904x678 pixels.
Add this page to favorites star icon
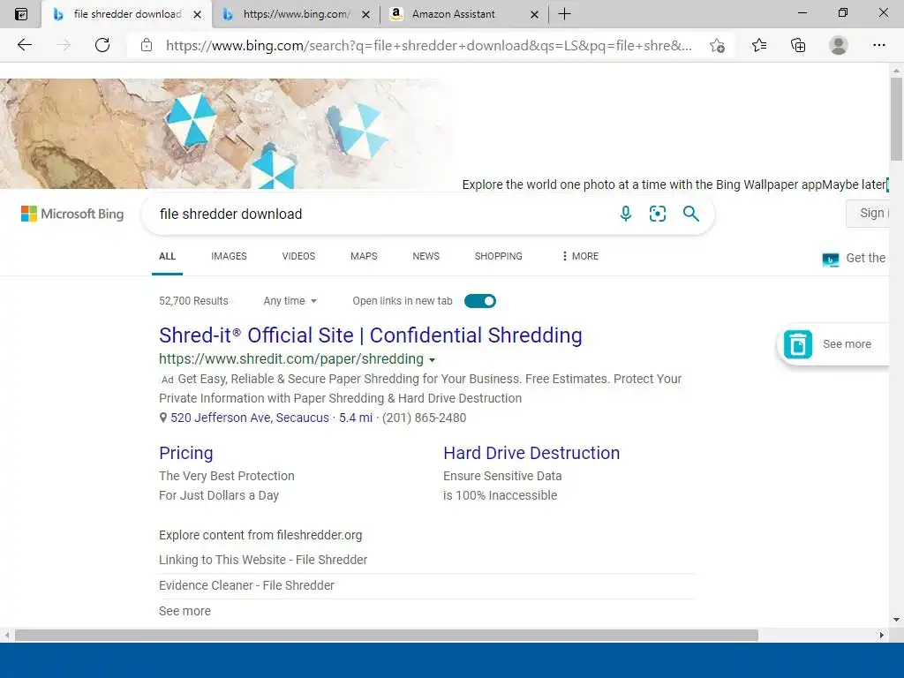(717, 46)
